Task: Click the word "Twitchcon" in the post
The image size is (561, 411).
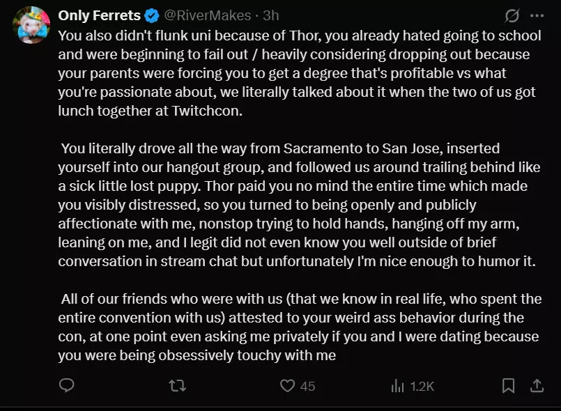Action: 207,111
